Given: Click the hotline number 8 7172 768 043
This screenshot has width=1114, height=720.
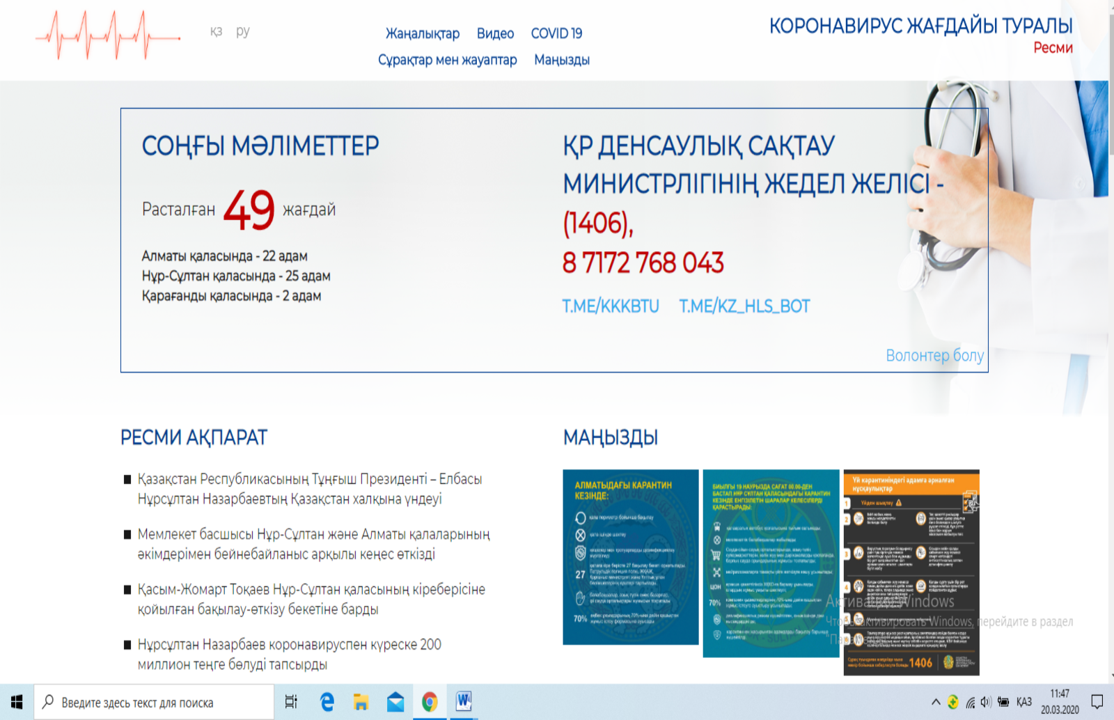Looking at the screenshot, I should coord(643,263).
